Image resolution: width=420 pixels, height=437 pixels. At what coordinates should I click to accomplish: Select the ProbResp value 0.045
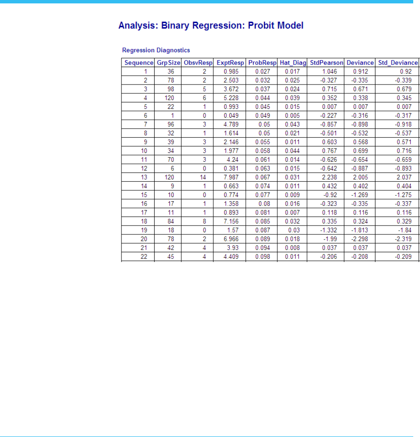(262, 107)
